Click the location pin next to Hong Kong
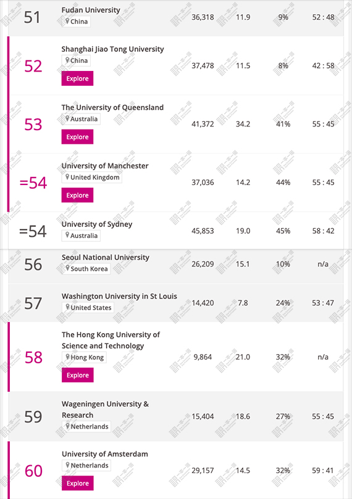Image resolution: width=352 pixels, height=499 pixels. click(67, 357)
